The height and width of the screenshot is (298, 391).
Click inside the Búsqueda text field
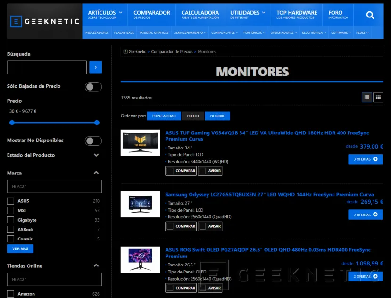pos(47,67)
